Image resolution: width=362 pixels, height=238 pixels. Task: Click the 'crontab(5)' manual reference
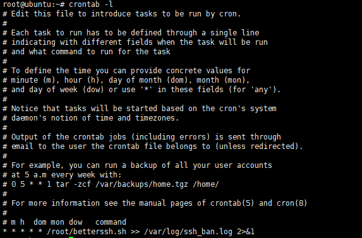tap(232, 203)
